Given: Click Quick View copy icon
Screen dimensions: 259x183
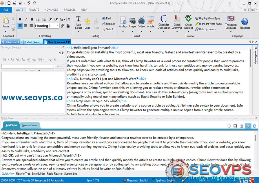Looking at the screenshot, I should click(x=229, y=126).
